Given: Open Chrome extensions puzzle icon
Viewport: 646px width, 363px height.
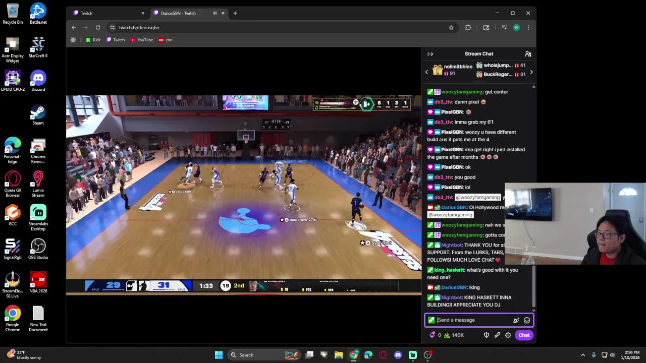Looking at the screenshot, I should 468,28.
